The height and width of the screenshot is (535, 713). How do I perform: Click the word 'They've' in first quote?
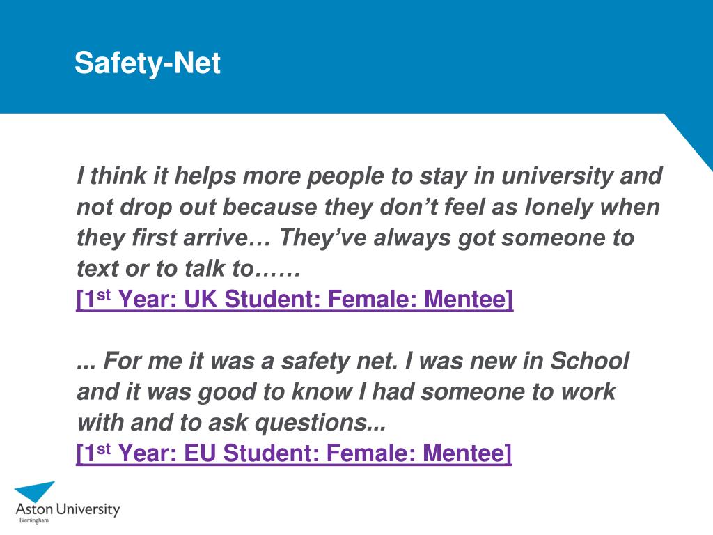click(322, 238)
